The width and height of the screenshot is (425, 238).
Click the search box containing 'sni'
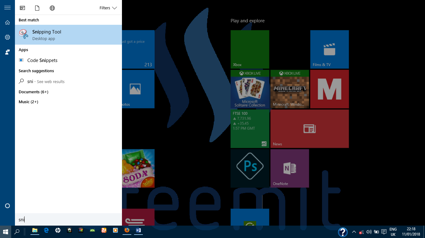coord(68,220)
